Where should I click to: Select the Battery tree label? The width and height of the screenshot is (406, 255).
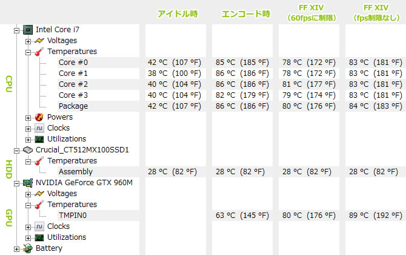coord(49,248)
